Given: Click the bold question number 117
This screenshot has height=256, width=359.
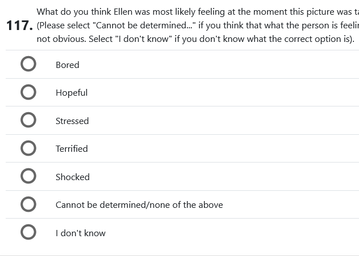Looking at the screenshot, I should pyautogui.click(x=18, y=25).
